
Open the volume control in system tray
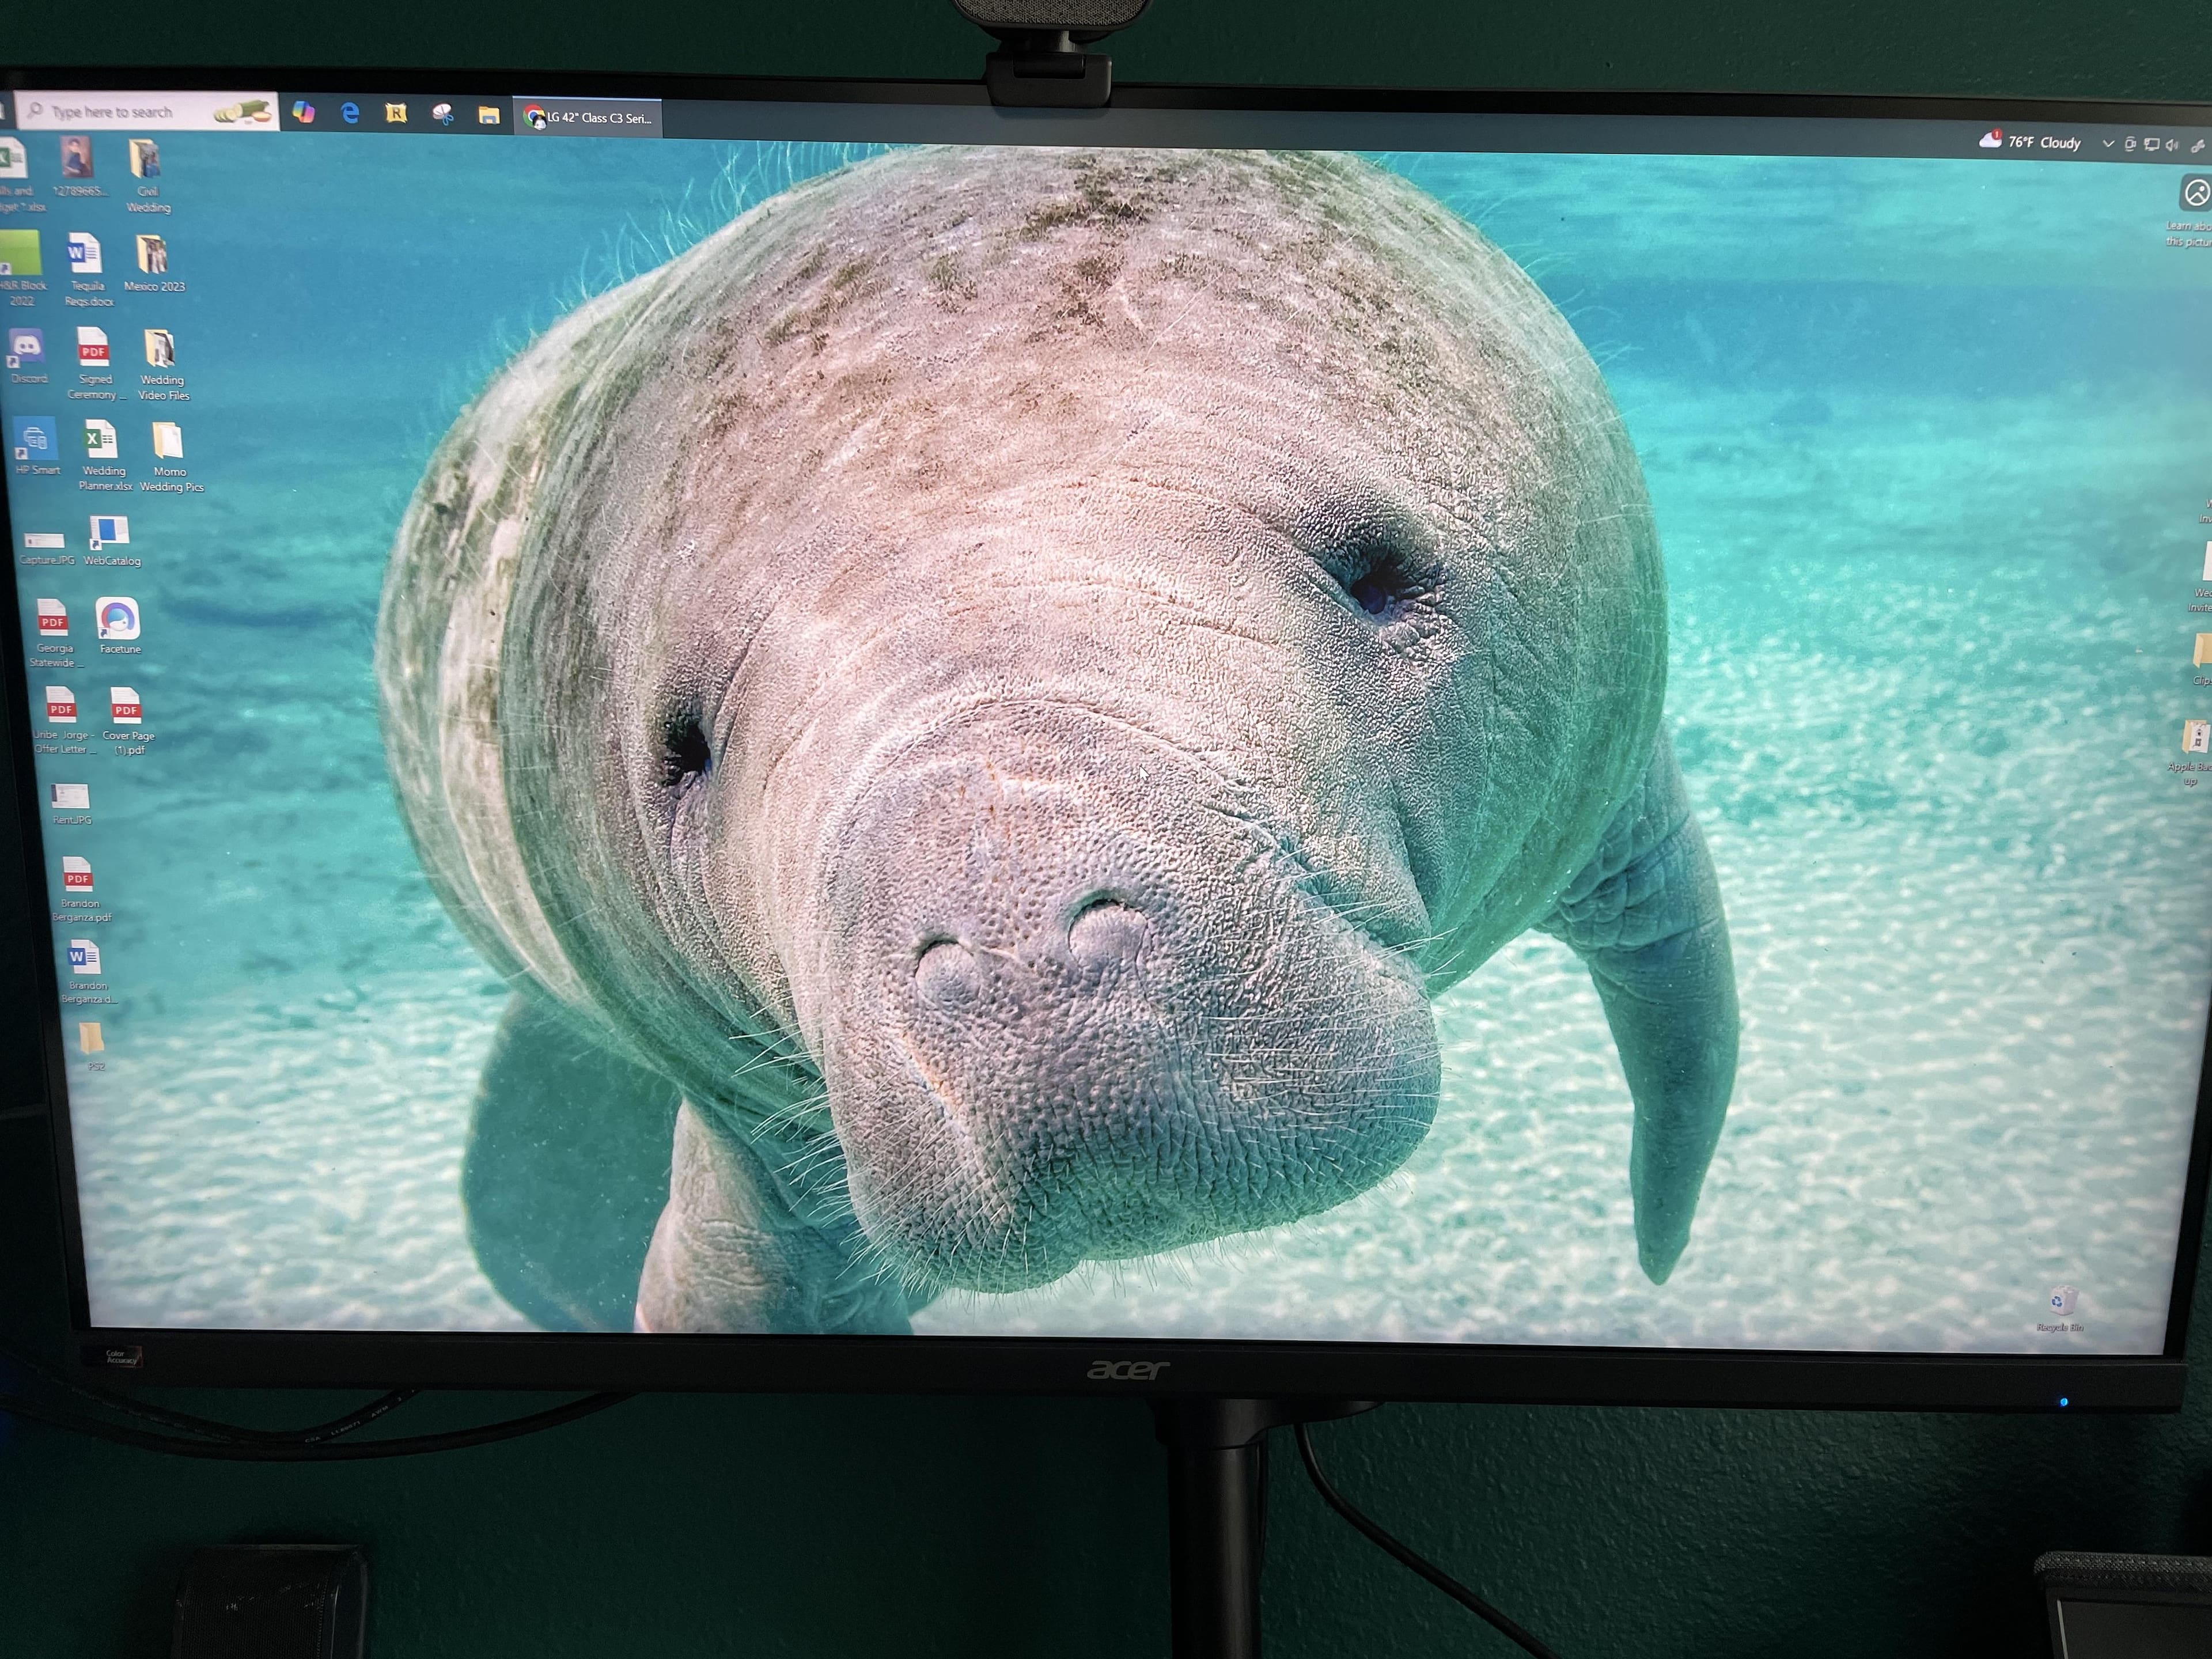point(2173,143)
